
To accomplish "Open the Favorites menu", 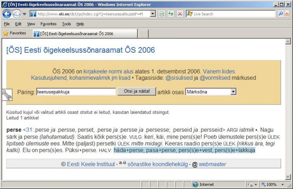I will 48,24.
